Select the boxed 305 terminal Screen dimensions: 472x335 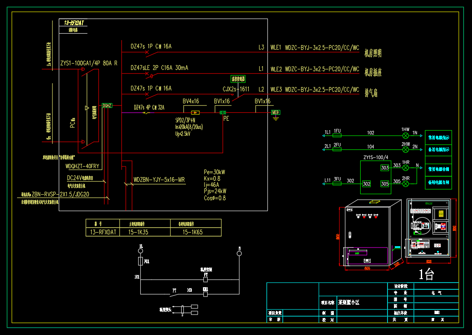tap(385, 184)
